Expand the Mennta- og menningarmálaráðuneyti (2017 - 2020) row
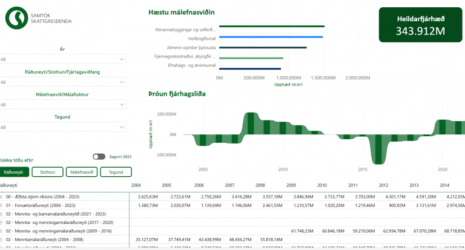 click(x=2, y=222)
